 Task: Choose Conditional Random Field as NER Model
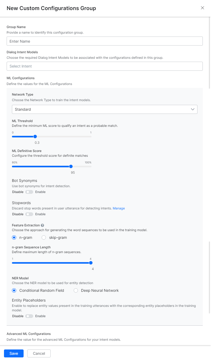14,290
